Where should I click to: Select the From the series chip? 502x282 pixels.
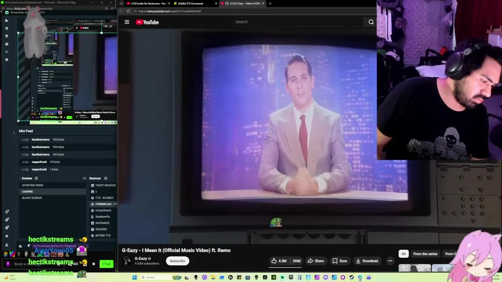tap(425, 254)
